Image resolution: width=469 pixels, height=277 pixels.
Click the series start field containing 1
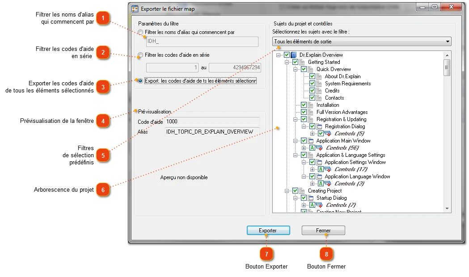click(x=172, y=67)
